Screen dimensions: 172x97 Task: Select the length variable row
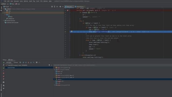pyautogui.click(x=113, y=81)
